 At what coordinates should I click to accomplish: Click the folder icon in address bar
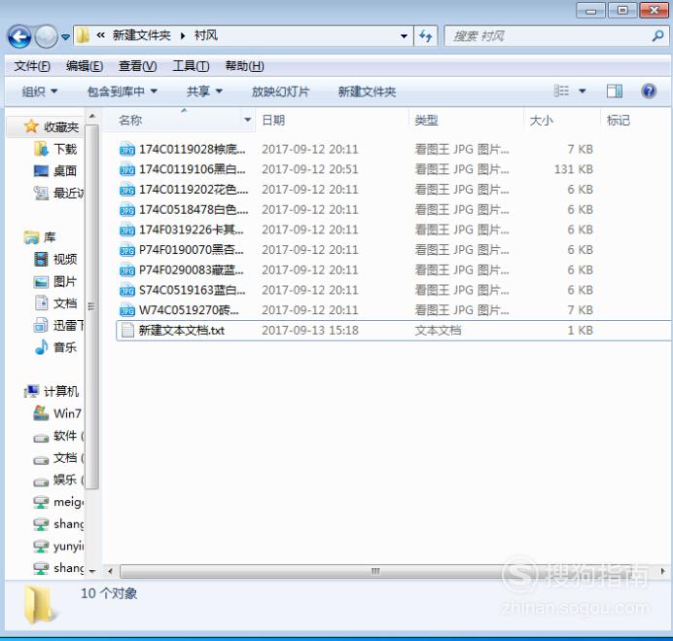(83, 36)
